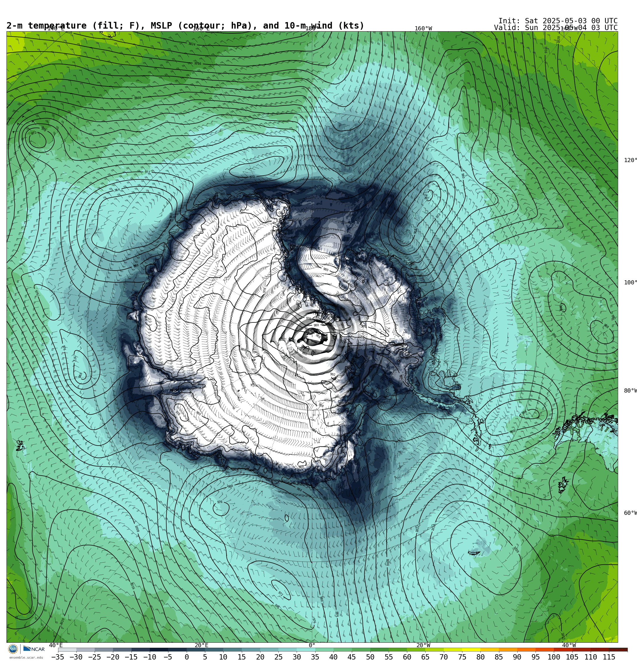
Task: Click the 60 colorbar tick label
Action: tap(407, 657)
